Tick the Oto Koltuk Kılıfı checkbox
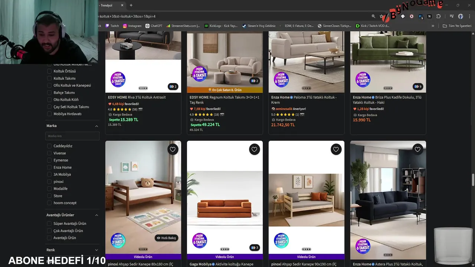The image size is (475, 267). [49, 100]
